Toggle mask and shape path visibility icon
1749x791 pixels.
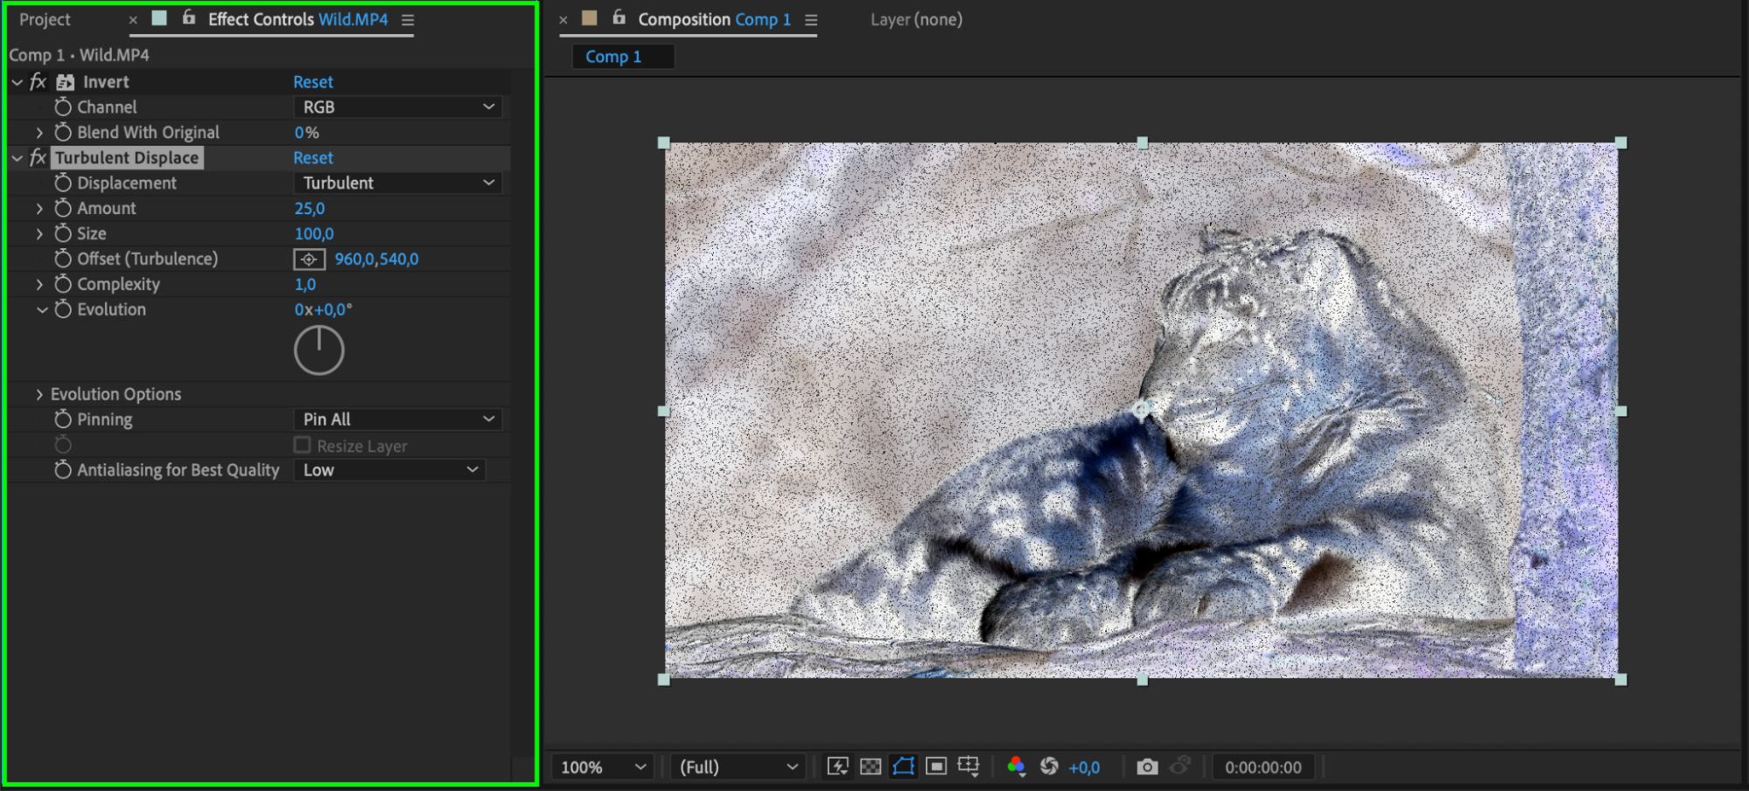click(903, 767)
